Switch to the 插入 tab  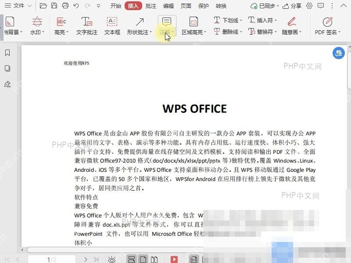[133, 6]
